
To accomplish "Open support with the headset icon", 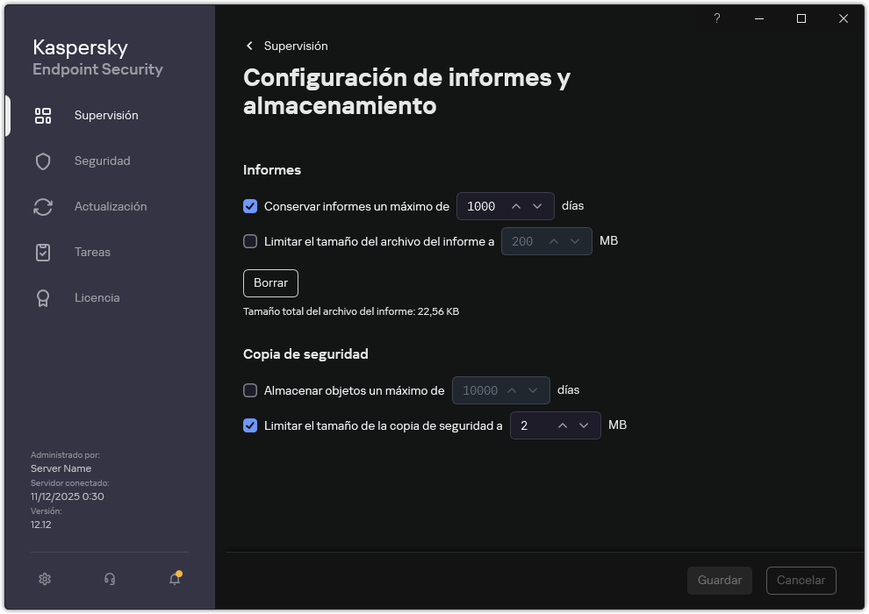I will coord(109,579).
